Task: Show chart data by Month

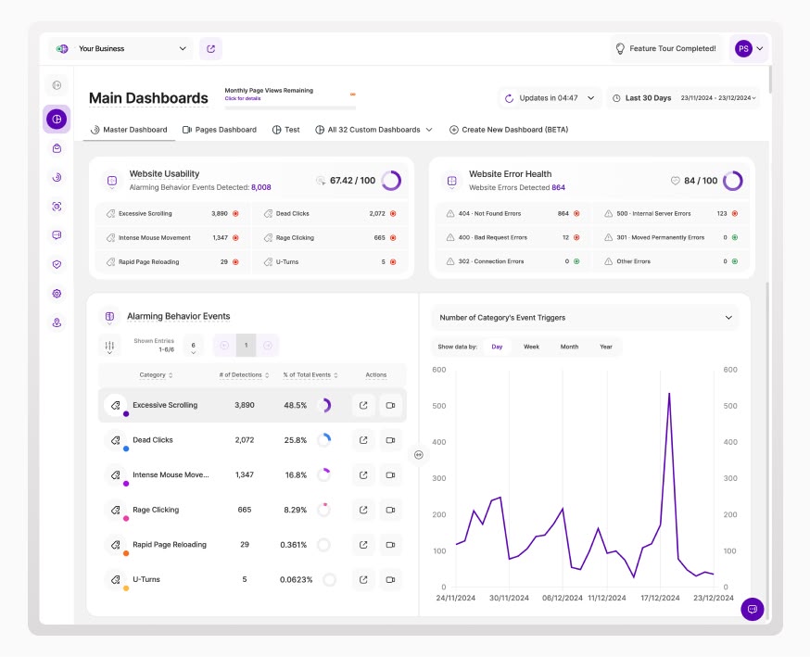Action: (569, 347)
